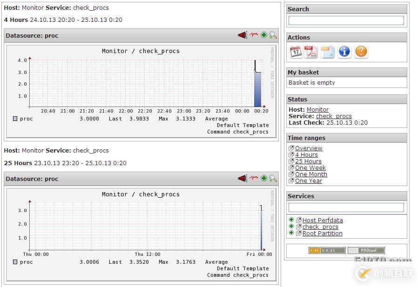The height and width of the screenshot is (287, 418).
Task: Click popup icon next to 4 Hours range
Action: click(x=291, y=154)
